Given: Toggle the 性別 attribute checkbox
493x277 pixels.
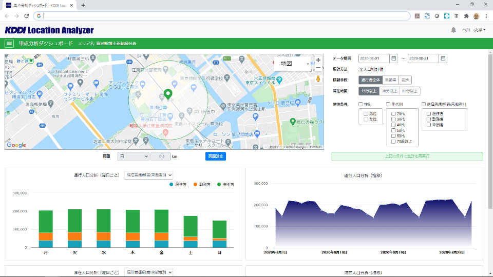Looking at the screenshot, I should point(361,104).
